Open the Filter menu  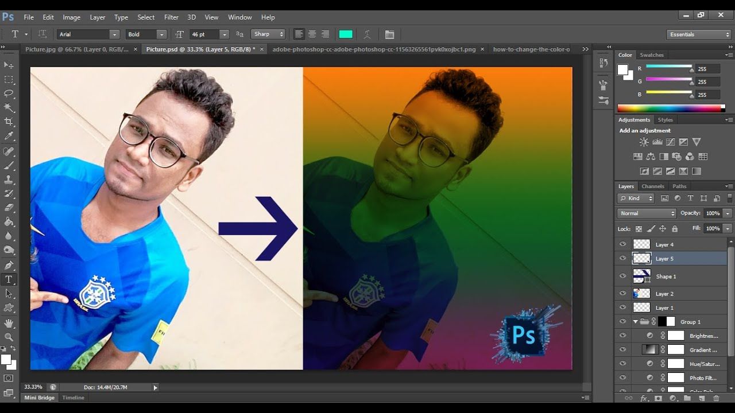171,17
